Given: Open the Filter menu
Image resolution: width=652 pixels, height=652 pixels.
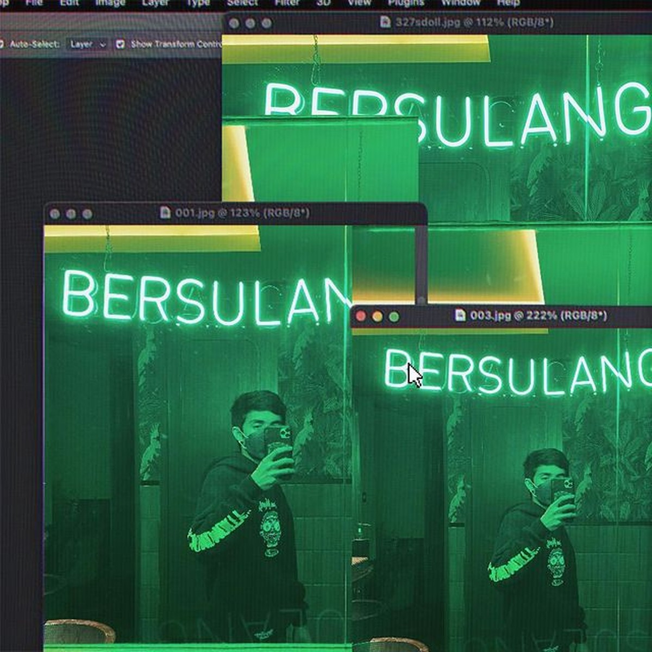Looking at the screenshot, I should (287, 3).
